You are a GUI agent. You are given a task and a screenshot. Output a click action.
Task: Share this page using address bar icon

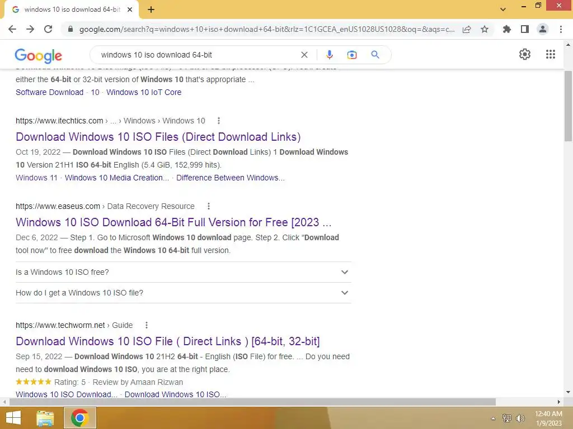point(467,29)
